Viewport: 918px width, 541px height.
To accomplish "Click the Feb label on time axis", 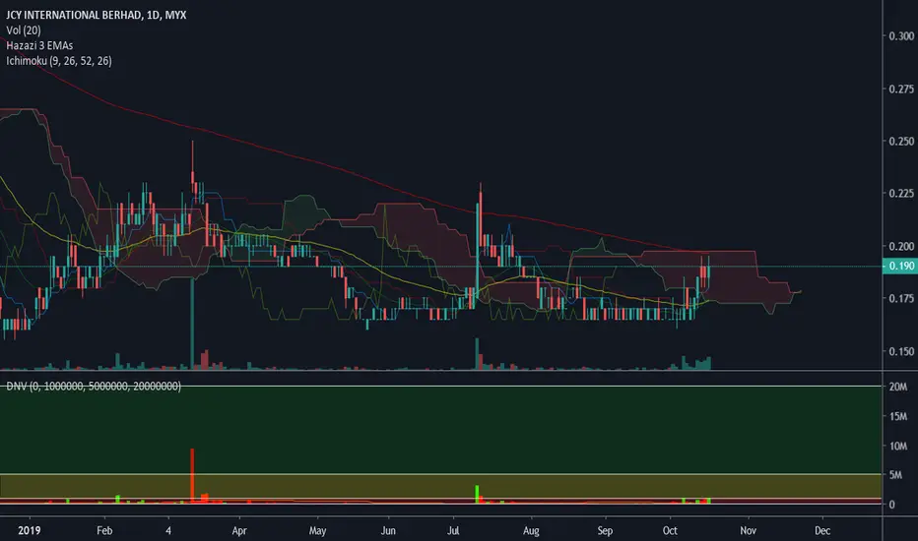I will 104,530.
